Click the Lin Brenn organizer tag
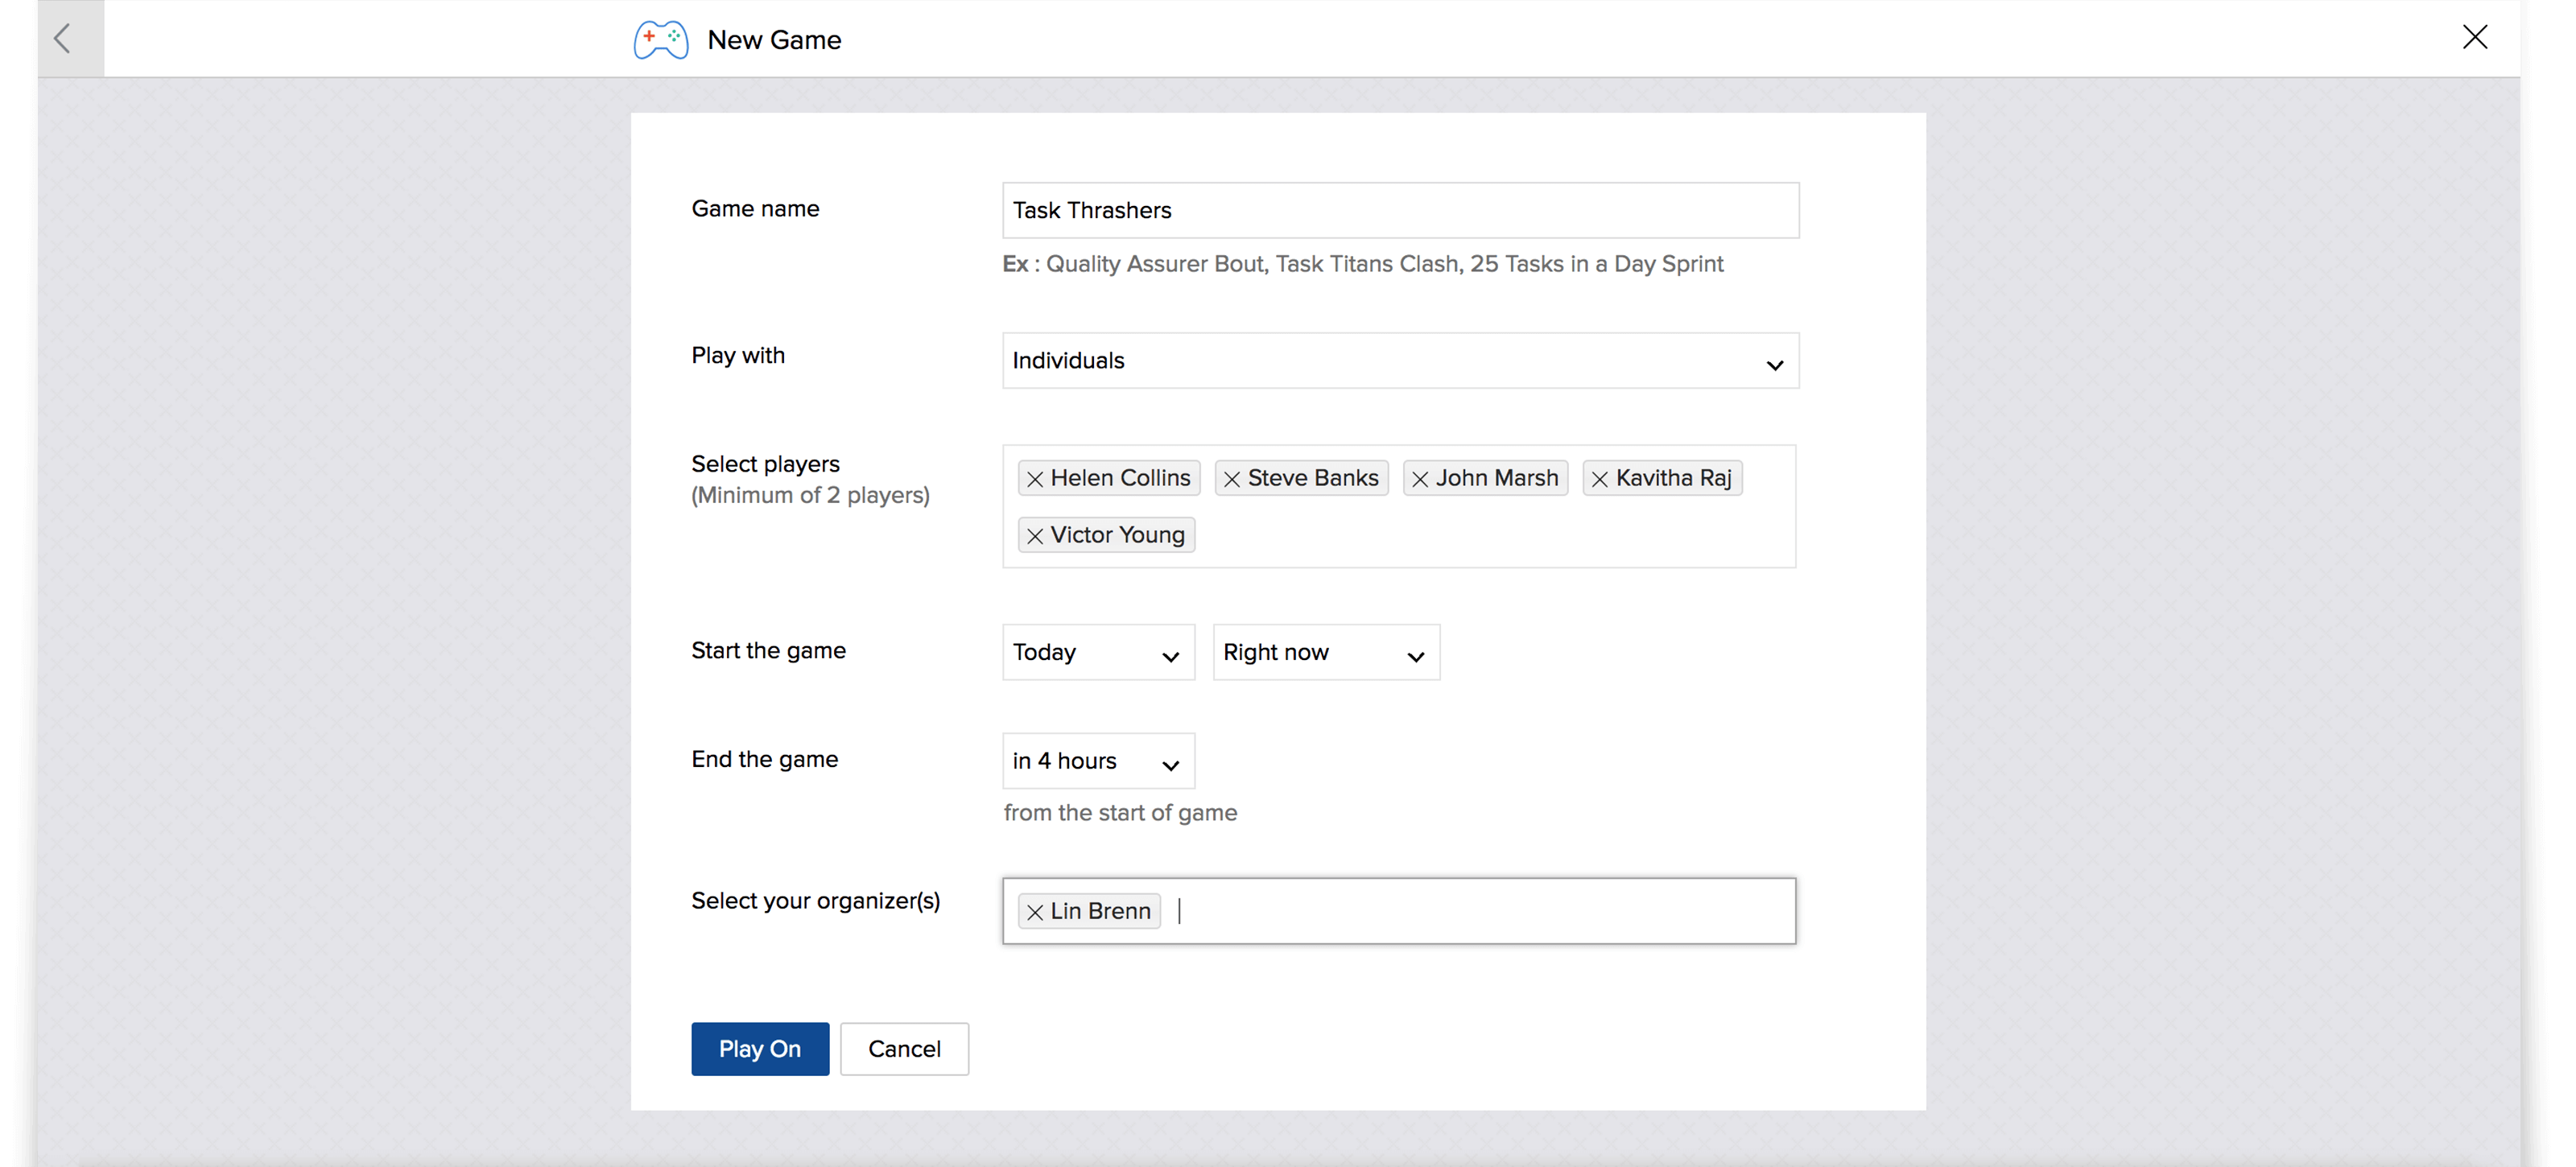Viewport: 2576px width, 1167px height. [x=1100, y=911]
